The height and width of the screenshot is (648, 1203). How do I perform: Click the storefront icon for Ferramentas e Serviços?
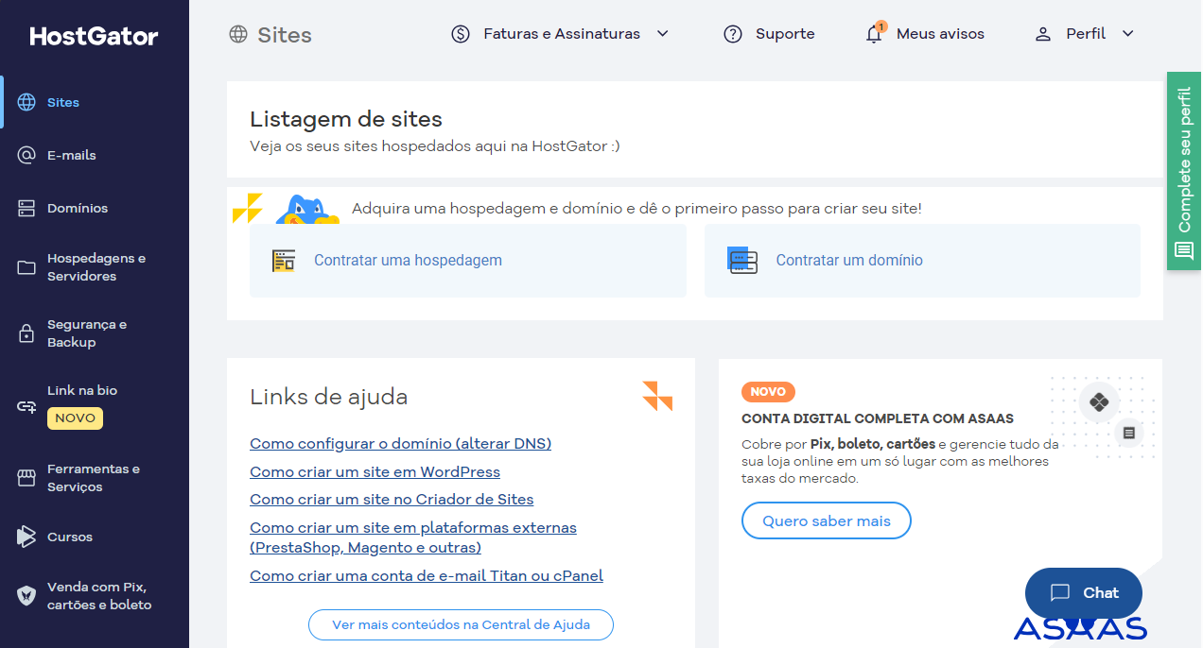[26, 478]
